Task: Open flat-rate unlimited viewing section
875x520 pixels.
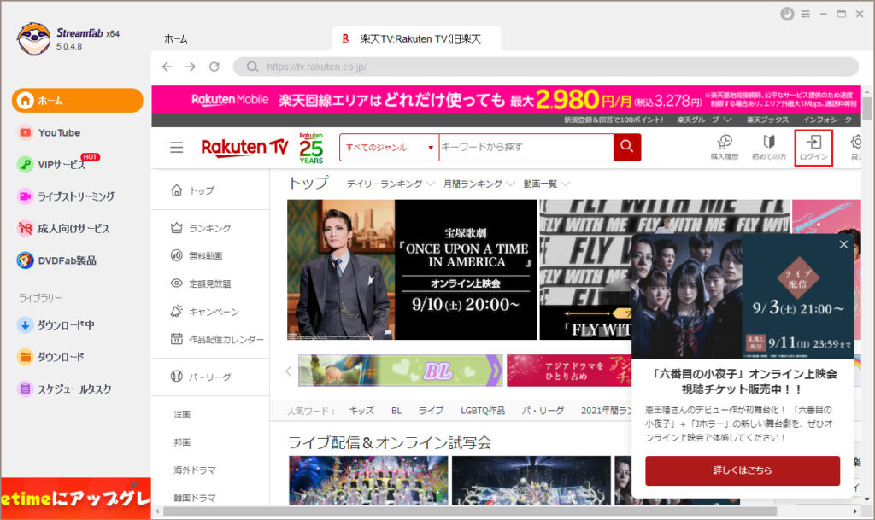Action: click(x=201, y=283)
